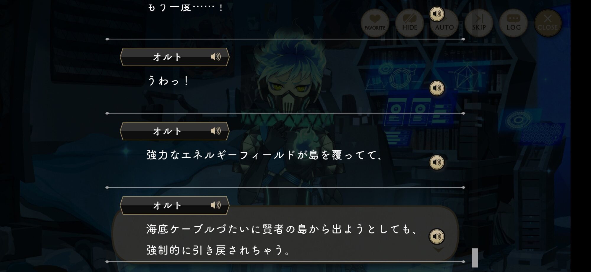The image size is (591, 272).
Task: Play voice for "もう一度……！" line
Action: tap(437, 14)
